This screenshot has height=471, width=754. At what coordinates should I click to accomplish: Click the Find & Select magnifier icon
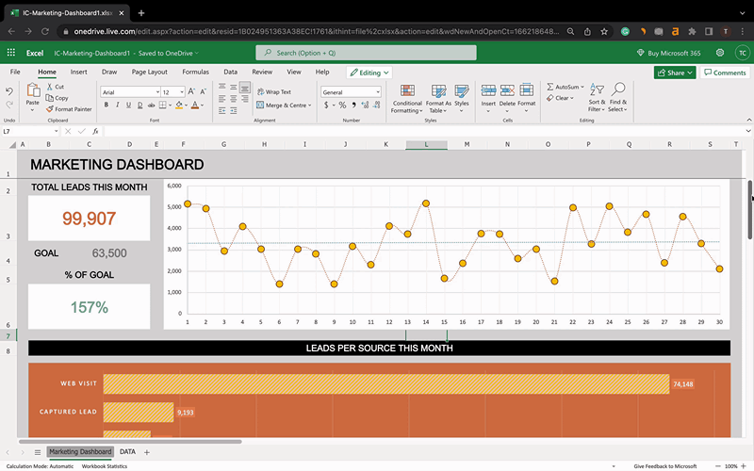coord(618,90)
